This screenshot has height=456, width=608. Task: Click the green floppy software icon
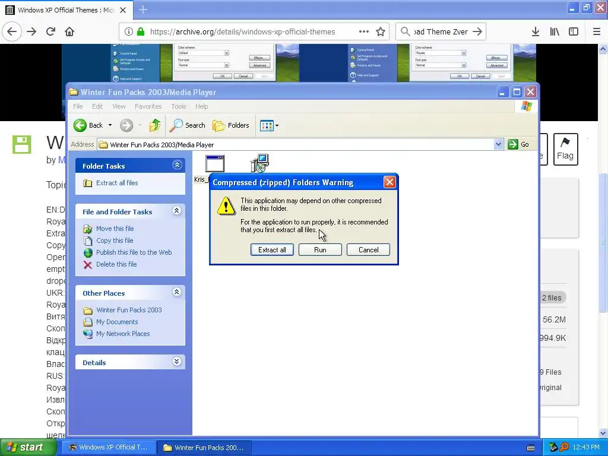22,144
